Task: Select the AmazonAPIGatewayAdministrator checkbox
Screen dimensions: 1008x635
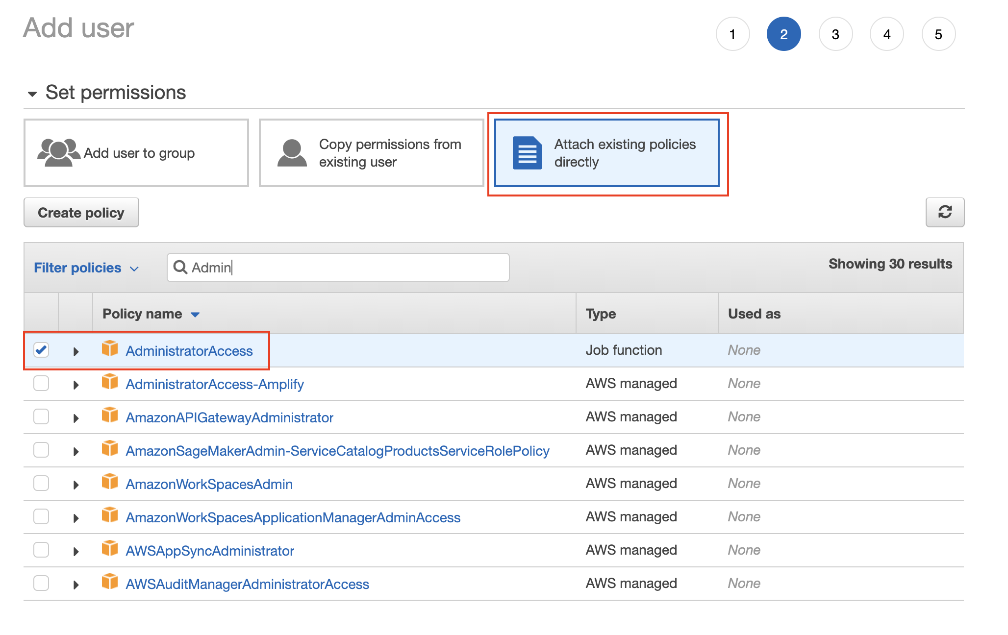Action: click(x=41, y=417)
